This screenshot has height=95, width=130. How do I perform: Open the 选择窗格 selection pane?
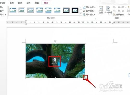pos(119,15)
